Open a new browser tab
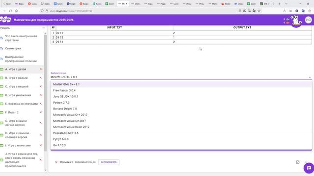The image size is (314, 176). click(x=279, y=4)
